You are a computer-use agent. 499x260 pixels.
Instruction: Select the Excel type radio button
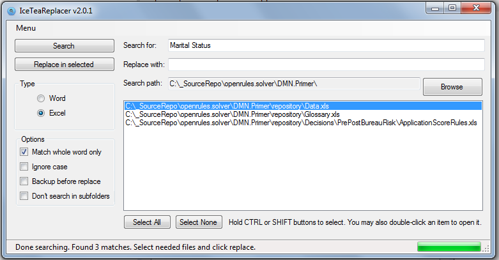coord(41,113)
